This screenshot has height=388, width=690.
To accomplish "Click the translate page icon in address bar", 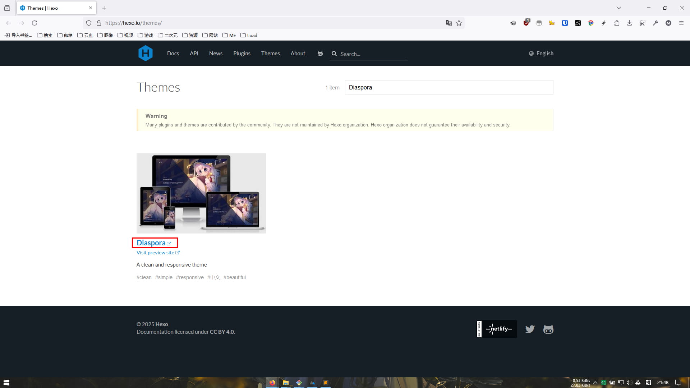I will tap(448, 23).
